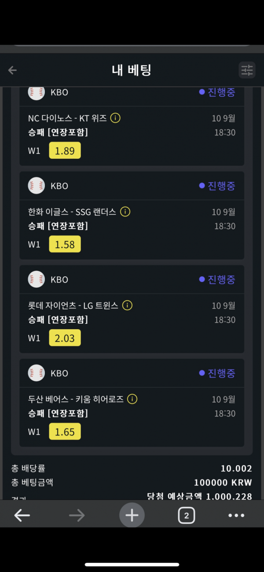Tap the 1.89 odds button
This screenshot has width=264, height=572.
tap(65, 150)
